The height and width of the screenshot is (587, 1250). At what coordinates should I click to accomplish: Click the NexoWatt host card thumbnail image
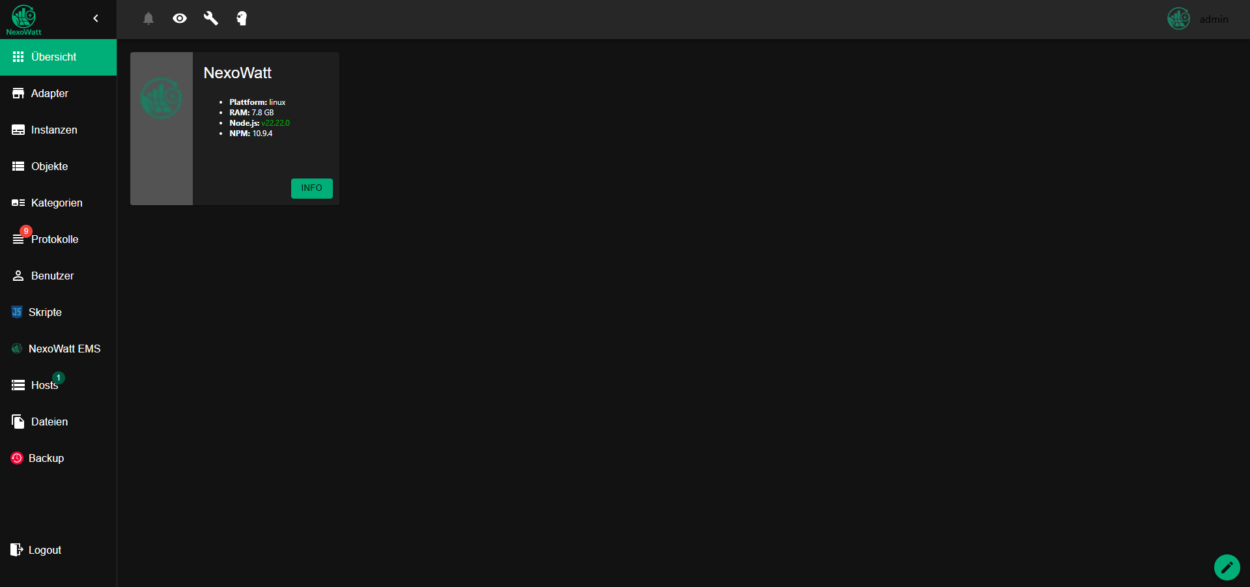point(162,128)
